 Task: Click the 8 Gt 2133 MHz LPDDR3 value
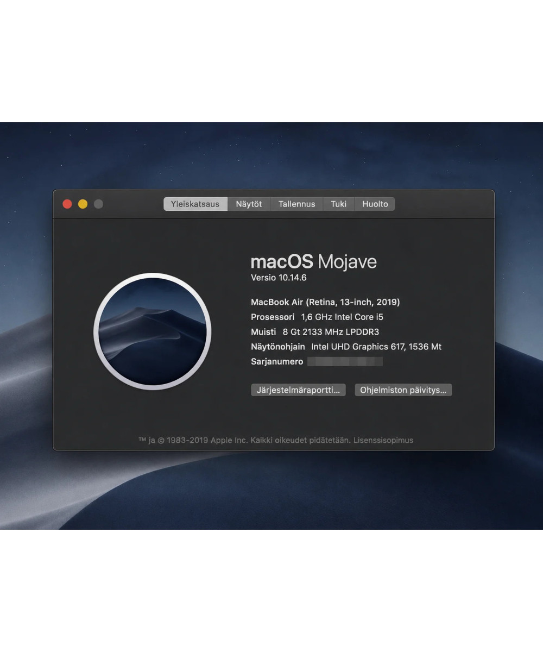pos(331,332)
